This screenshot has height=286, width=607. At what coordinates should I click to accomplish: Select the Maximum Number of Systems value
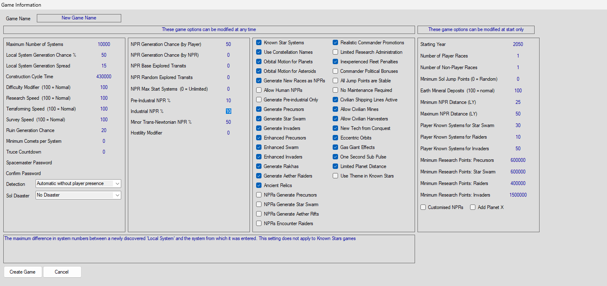click(104, 44)
